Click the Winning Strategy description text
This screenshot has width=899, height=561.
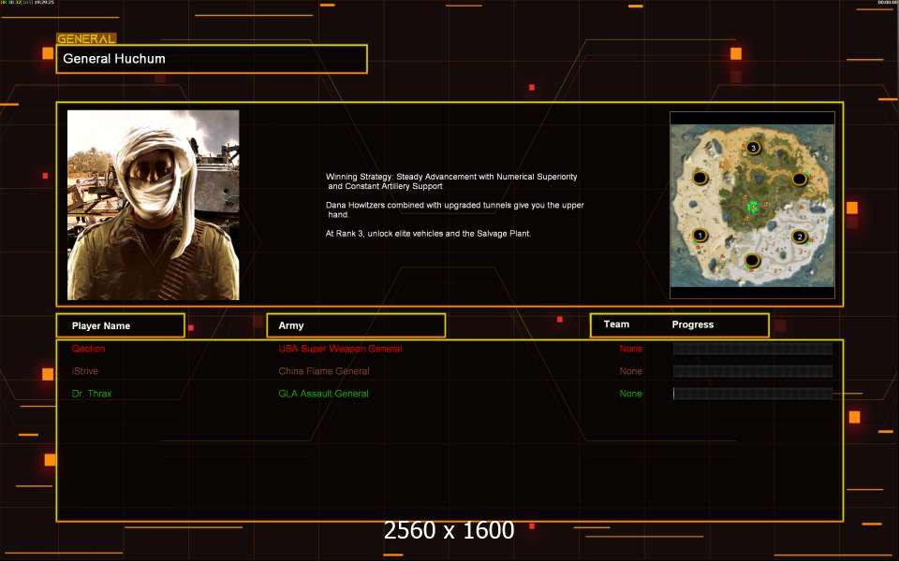[x=455, y=205]
